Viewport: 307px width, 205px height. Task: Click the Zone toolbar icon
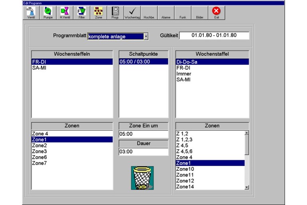pos(98,12)
